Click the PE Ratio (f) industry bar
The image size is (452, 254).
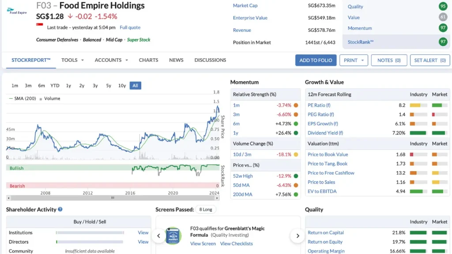tap(418, 105)
